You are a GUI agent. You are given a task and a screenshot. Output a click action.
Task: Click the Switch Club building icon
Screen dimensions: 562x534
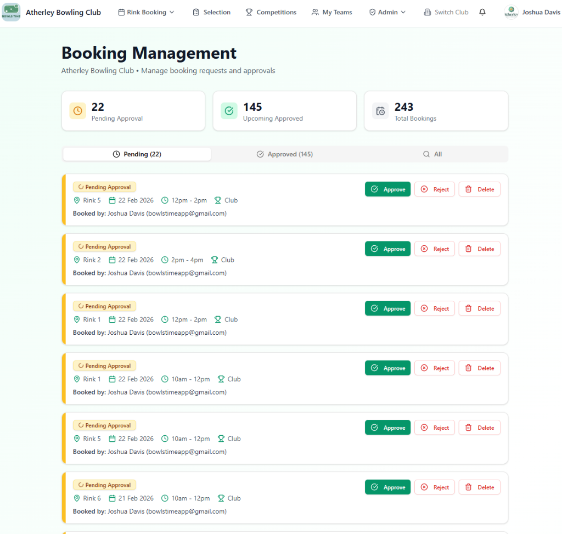point(427,12)
